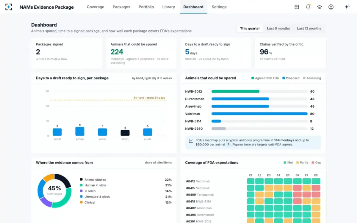The width and height of the screenshot is (357, 223).
Task: Open the Days to a draft ready to sign card
Action: point(216,53)
